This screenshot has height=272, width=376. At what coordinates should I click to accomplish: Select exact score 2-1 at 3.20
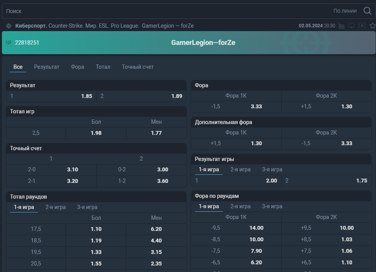[x=51, y=181]
